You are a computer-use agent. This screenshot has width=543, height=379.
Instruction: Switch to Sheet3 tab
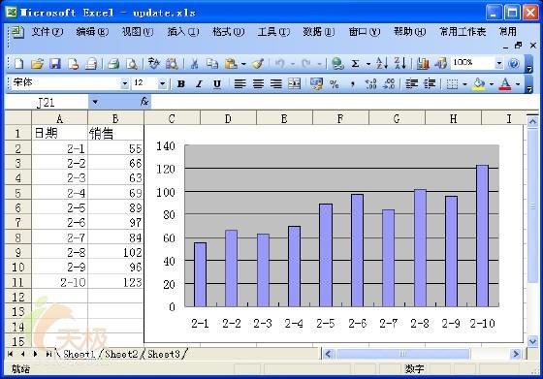point(164,354)
